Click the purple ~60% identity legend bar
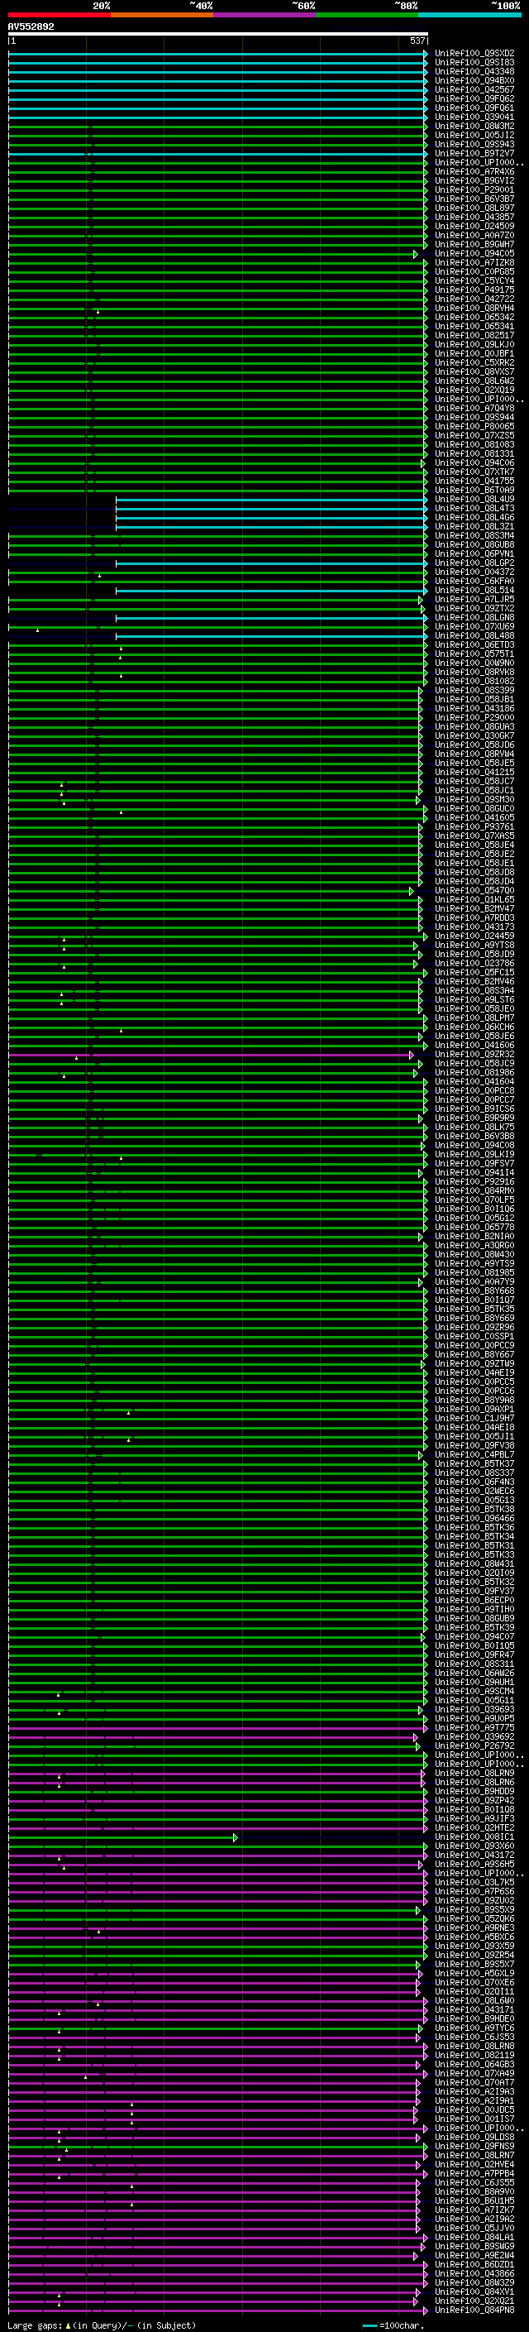Image resolution: width=529 pixels, height=2332 pixels. [264, 15]
